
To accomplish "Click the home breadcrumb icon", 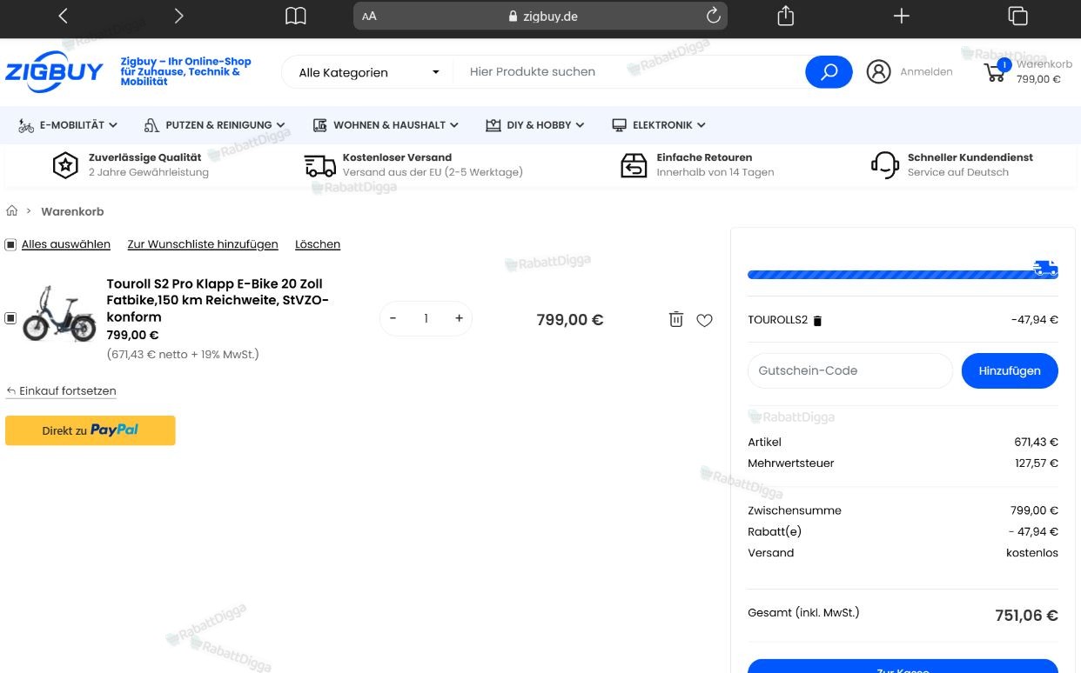I will [12, 211].
